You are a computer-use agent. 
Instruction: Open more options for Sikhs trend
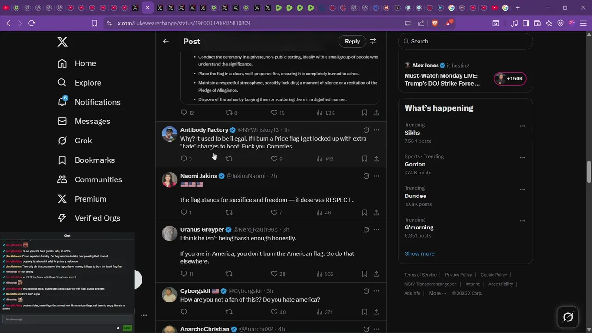click(523, 126)
